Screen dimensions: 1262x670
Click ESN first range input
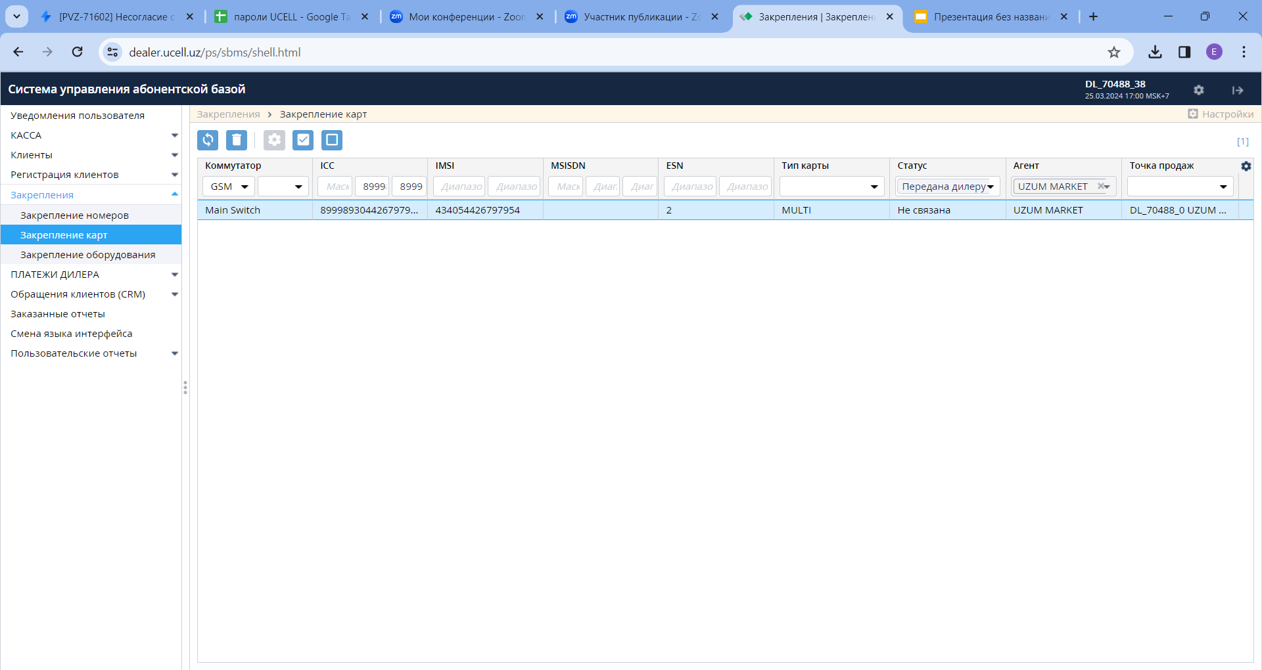[689, 187]
